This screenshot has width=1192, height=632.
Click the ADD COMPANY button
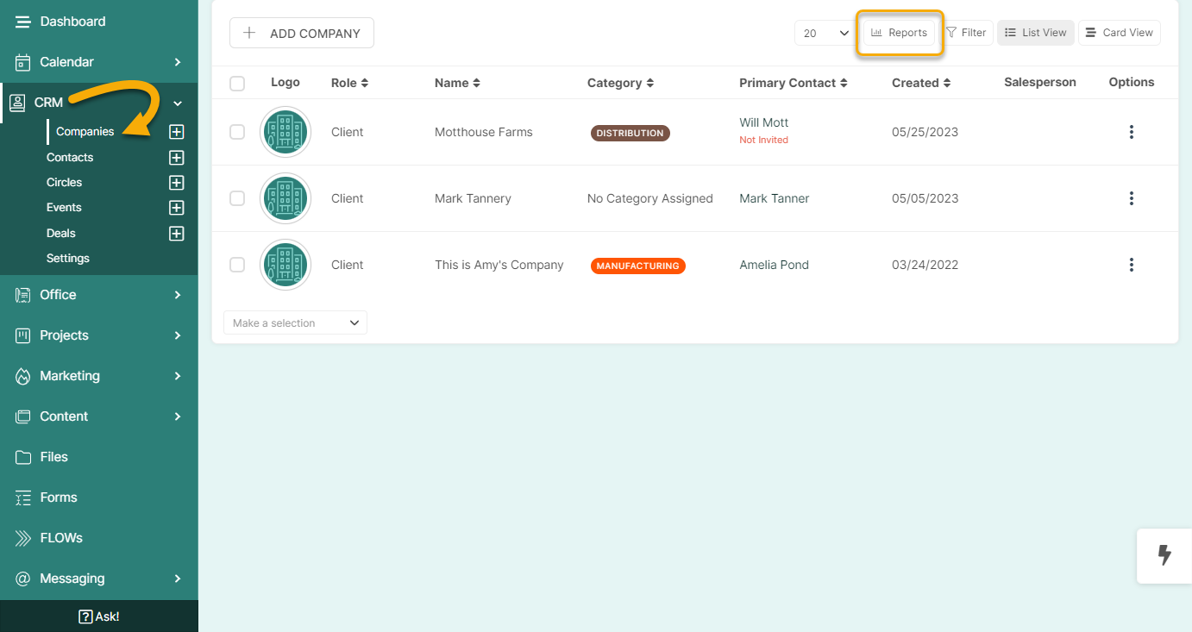(x=302, y=33)
